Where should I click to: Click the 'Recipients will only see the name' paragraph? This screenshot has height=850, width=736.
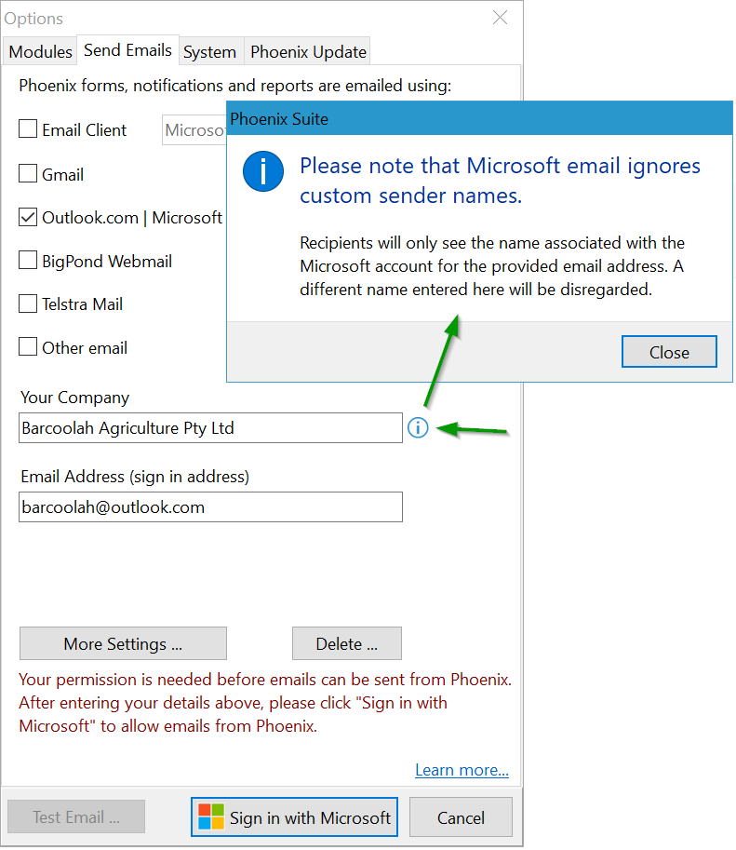click(x=492, y=265)
